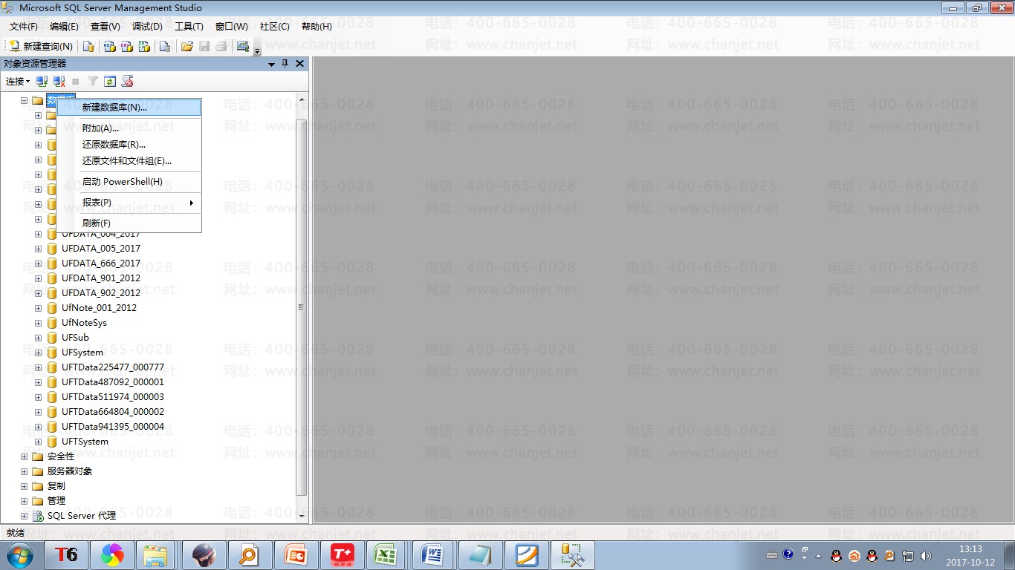This screenshot has width=1015, height=570.
Task: Choose 新建数据库(N)... from the context menu
Action: 129,108
